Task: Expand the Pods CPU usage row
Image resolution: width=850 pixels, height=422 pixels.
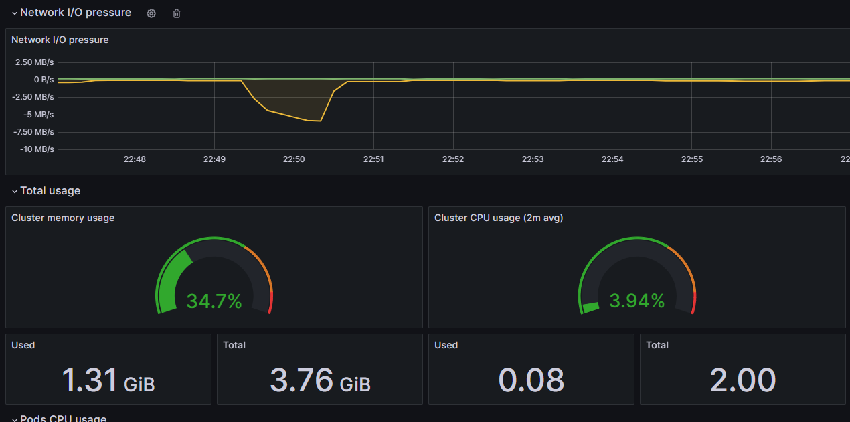Action: (14, 419)
